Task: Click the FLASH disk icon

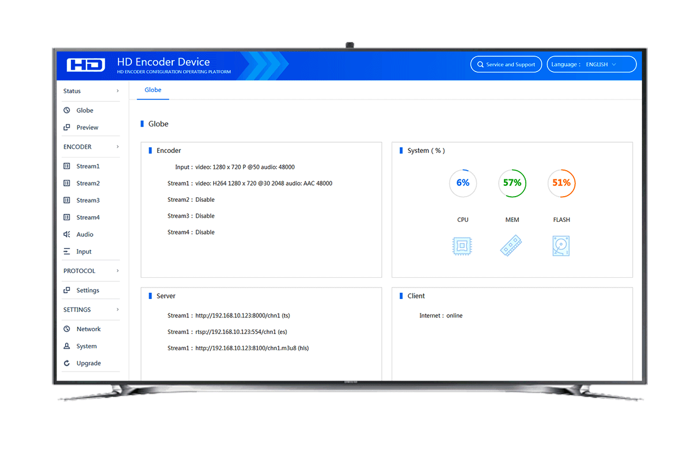Action: click(x=561, y=246)
